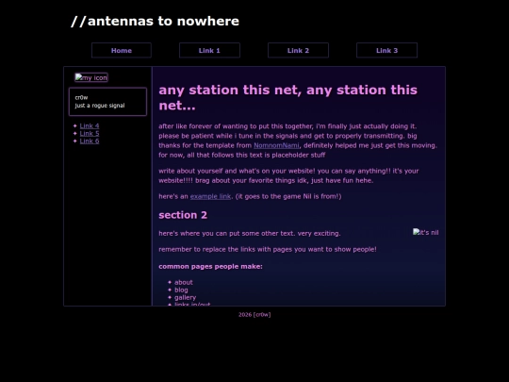
Task: Click the broken 'it's nil' image
Action: pyautogui.click(x=425, y=232)
